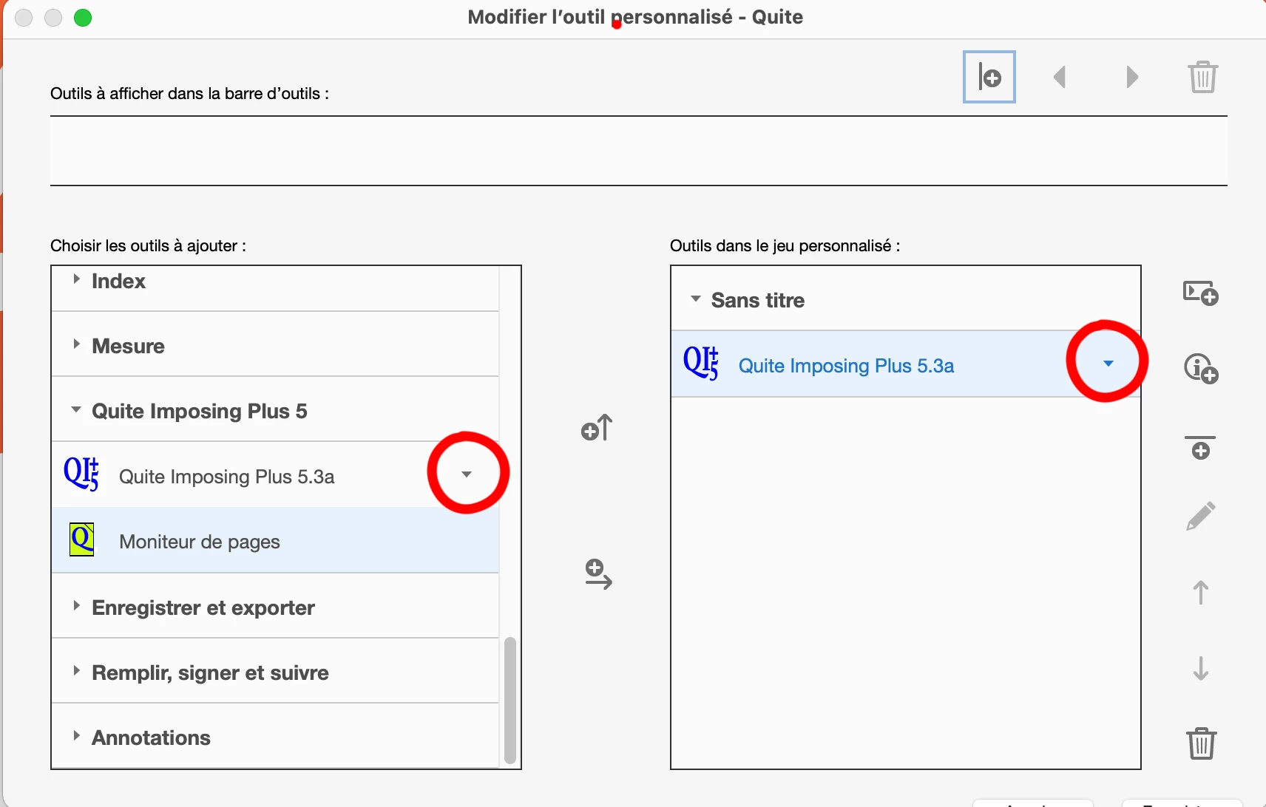The image size is (1266, 807).
Task: Click the add divider line icon on right
Action: click(x=1201, y=447)
